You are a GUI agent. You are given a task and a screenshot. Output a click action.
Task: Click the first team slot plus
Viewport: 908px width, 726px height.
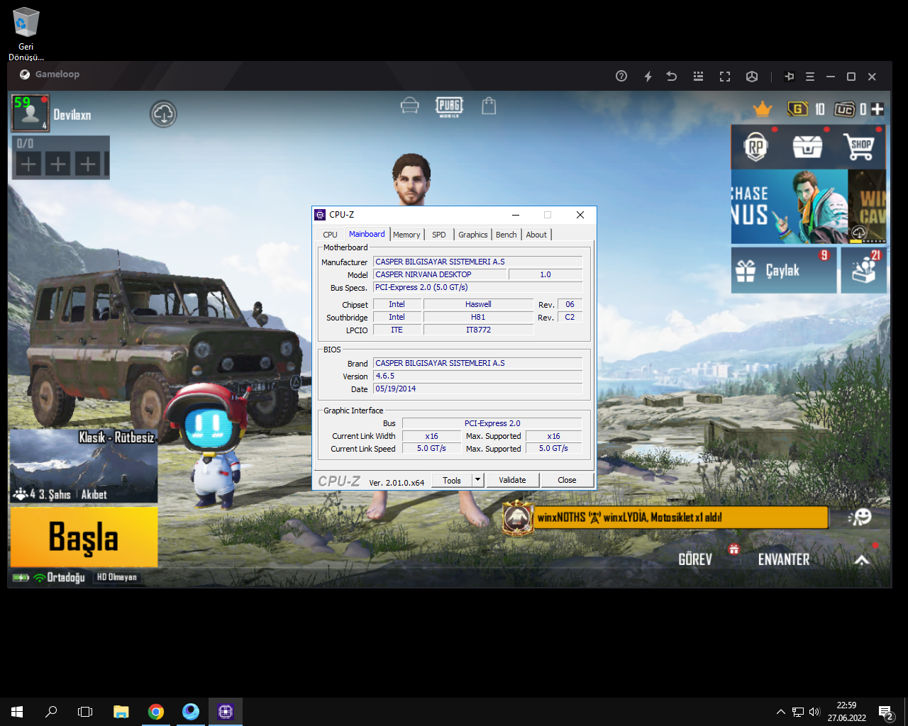click(28, 164)
